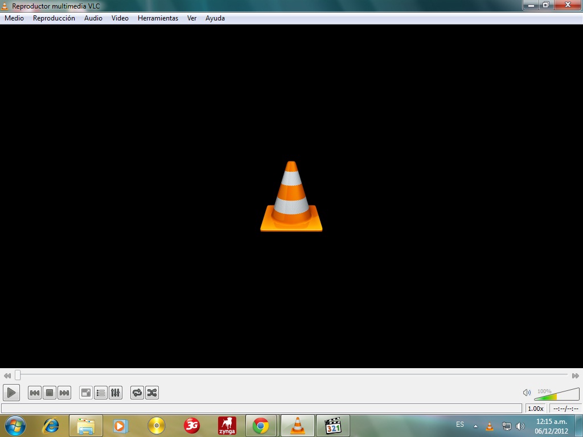Set volume on the volume slider

[x=557, y=394]
